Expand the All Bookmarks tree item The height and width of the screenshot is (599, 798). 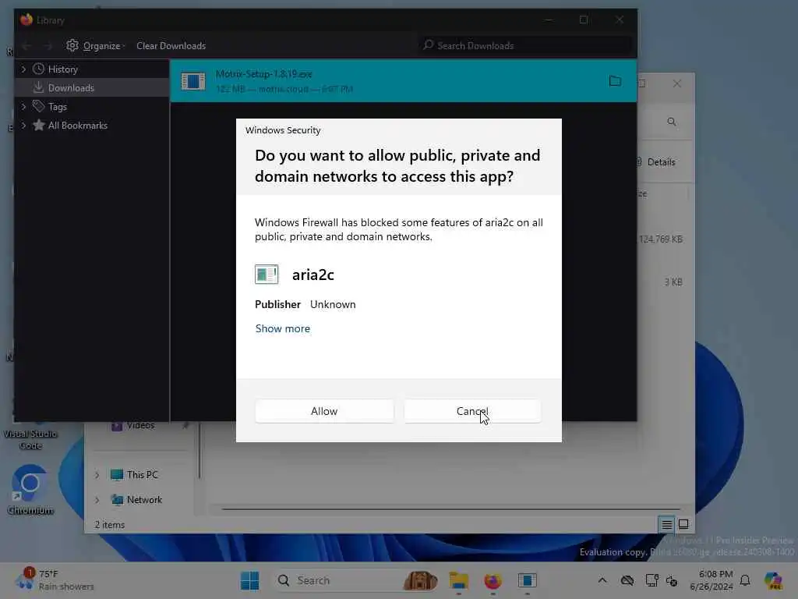23,126
